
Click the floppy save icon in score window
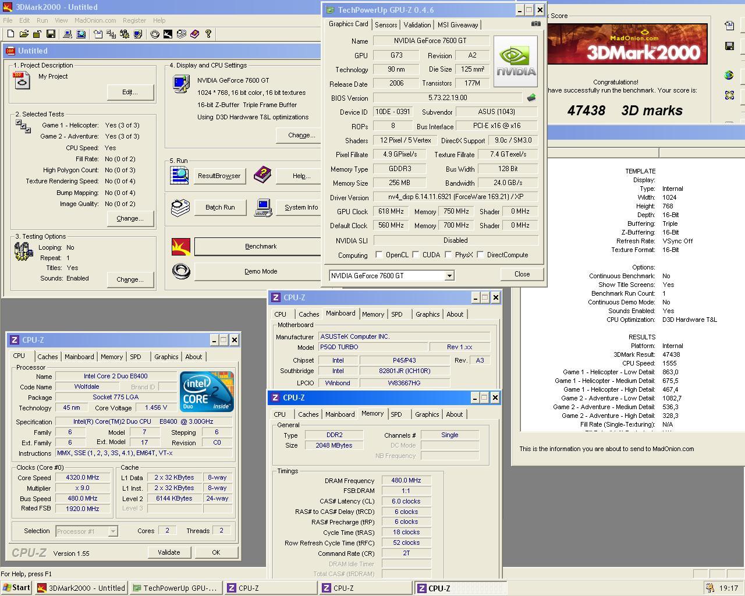(729, 46)
